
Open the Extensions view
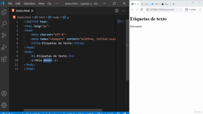click(x=4, y=59)
